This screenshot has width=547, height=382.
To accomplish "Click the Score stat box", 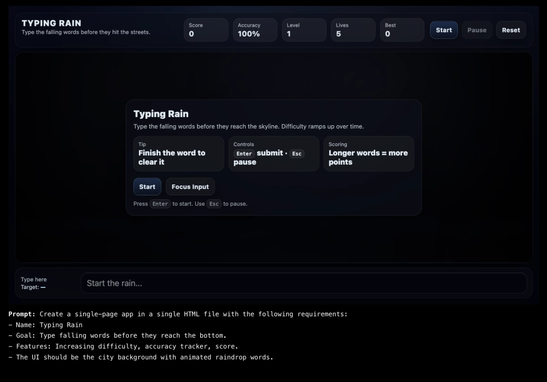I will [x=206, y=30].
